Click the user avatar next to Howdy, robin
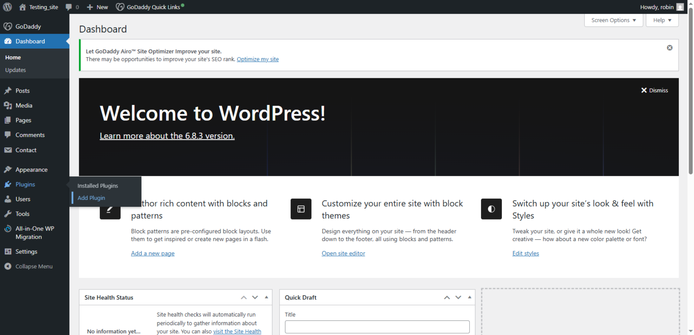This screenshot has width=694, height=335. [x=680, y=7]
